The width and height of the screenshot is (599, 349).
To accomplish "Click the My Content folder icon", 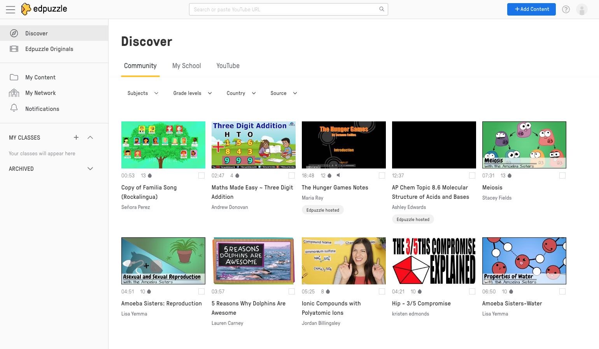I will pos(14,77).
